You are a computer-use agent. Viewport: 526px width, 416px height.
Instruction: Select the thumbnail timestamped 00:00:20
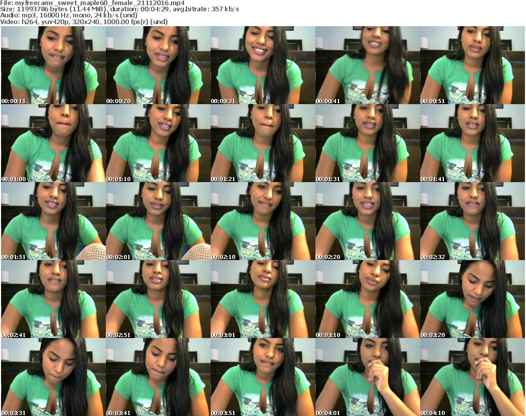[158, 65]
